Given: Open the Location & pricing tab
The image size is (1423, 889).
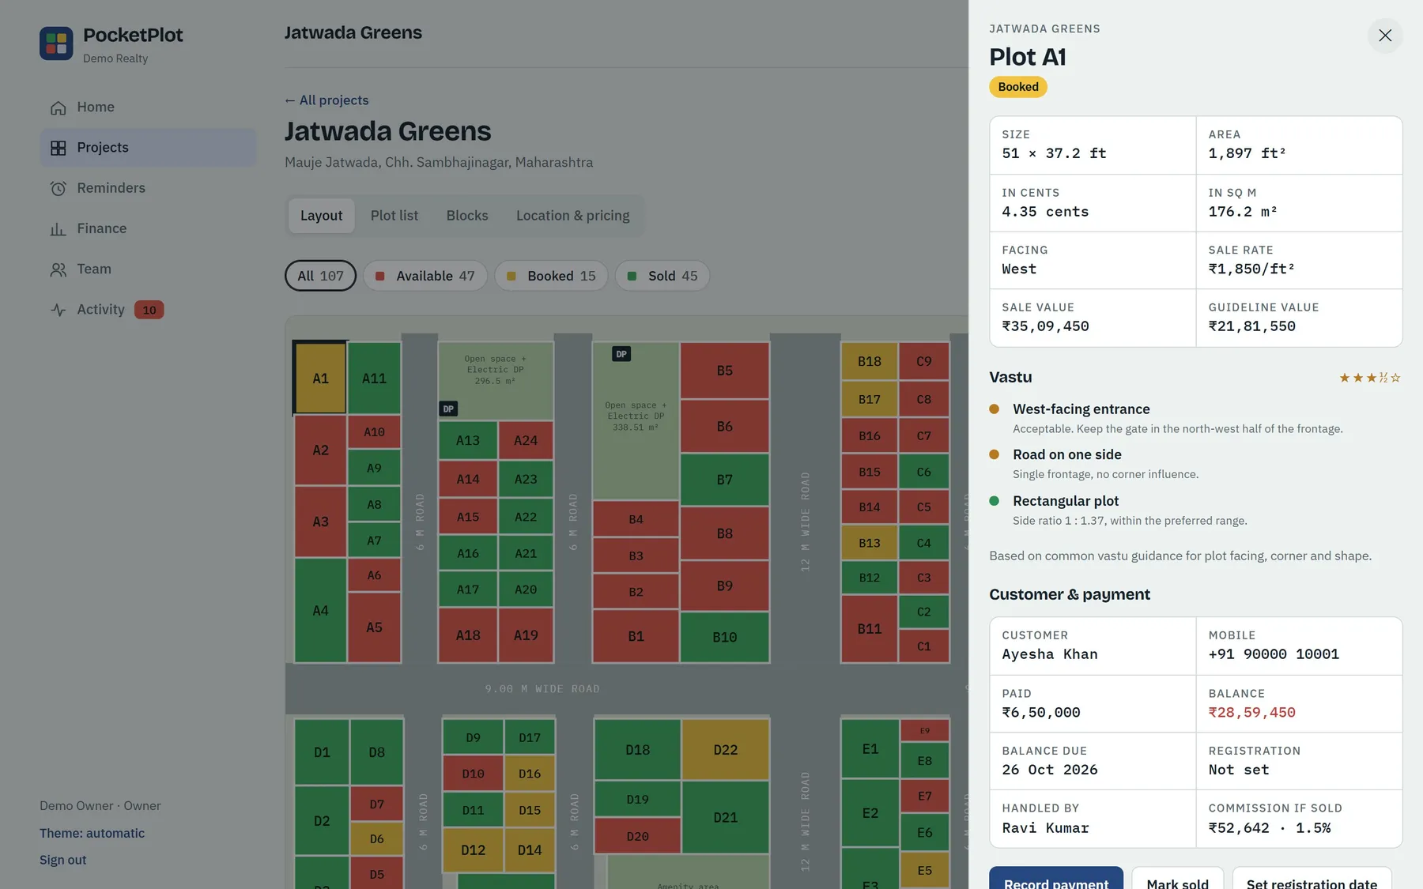Looking at the screenshot, I should click(x=572, y=216).
